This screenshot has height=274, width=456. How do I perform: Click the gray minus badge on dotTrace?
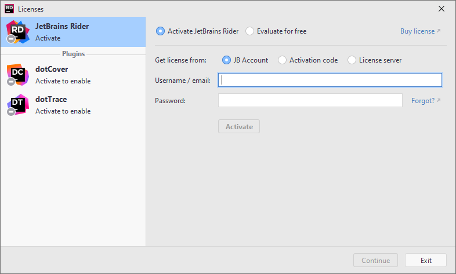(x=11, y=112)
